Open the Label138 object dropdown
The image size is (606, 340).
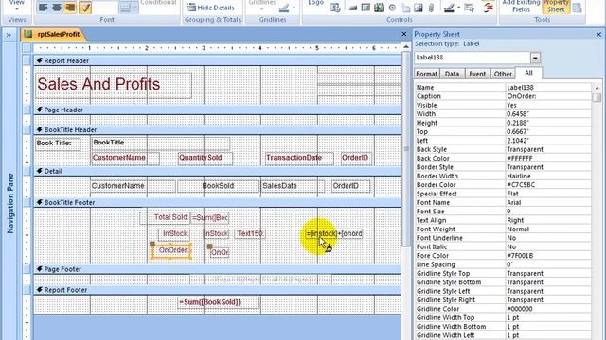tap(535, 58)
